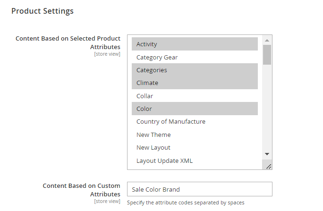Select the Layout Update XML option
This screenshot has width=323, height=211.
point(195,160)
